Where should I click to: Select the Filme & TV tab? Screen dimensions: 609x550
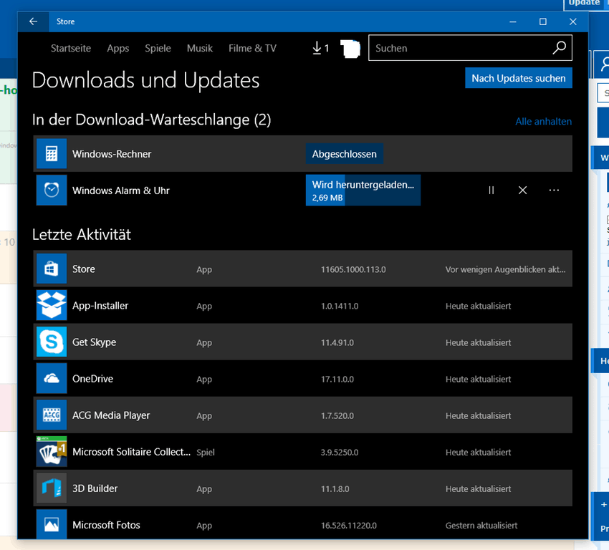(252, 48)
